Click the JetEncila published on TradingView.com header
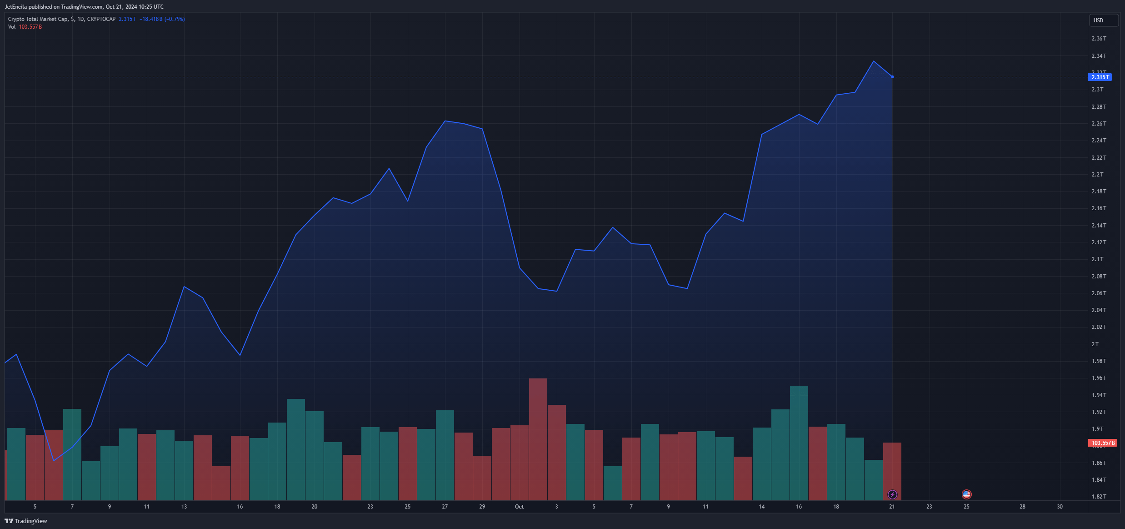This screenshot has width=1125, height=529. tap(84, 7)
